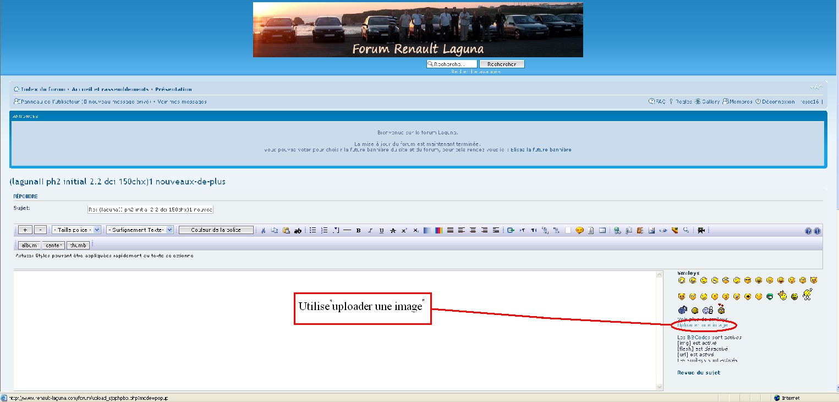
Task: Toggle underline formatting (U)
Action: pyautogui.click(x=382, y=230)
